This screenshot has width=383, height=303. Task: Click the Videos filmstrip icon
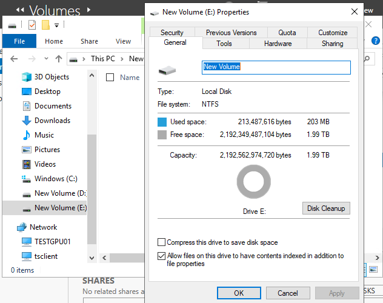click(27, 164)
